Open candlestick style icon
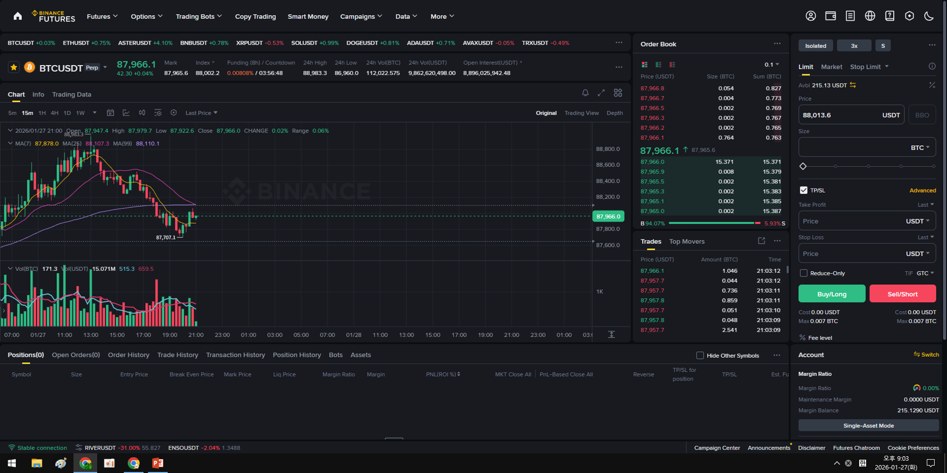Screen dimensions: 947x473 click(142, 113)
